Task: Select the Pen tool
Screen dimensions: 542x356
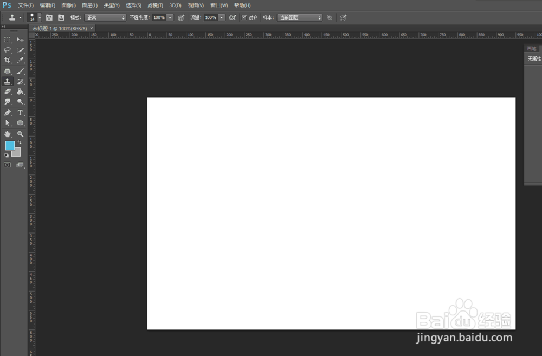Action: (x=7, y=113)
